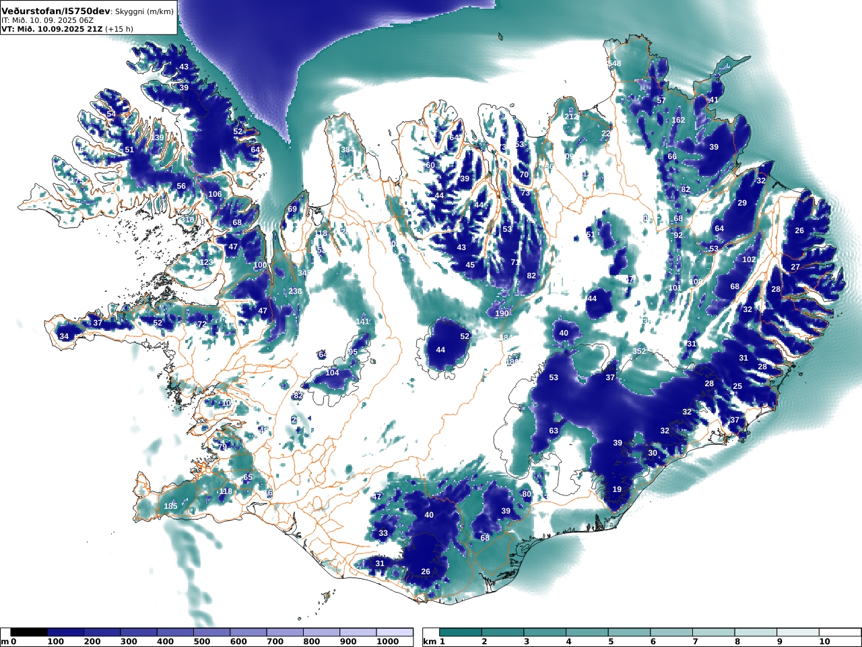Click visibility value 19 on the south coast
The height and width of the screenshot is (647, 862).
[x=617, y=490]
